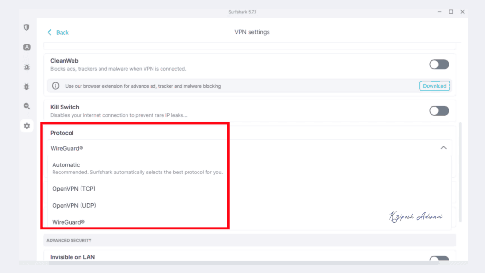Open the Alert siren icon in sidebar

coord(27,67)
